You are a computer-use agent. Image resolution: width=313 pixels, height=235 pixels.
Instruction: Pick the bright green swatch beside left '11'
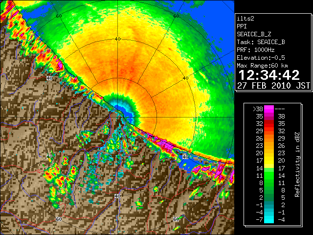click(x=269, y=175)
